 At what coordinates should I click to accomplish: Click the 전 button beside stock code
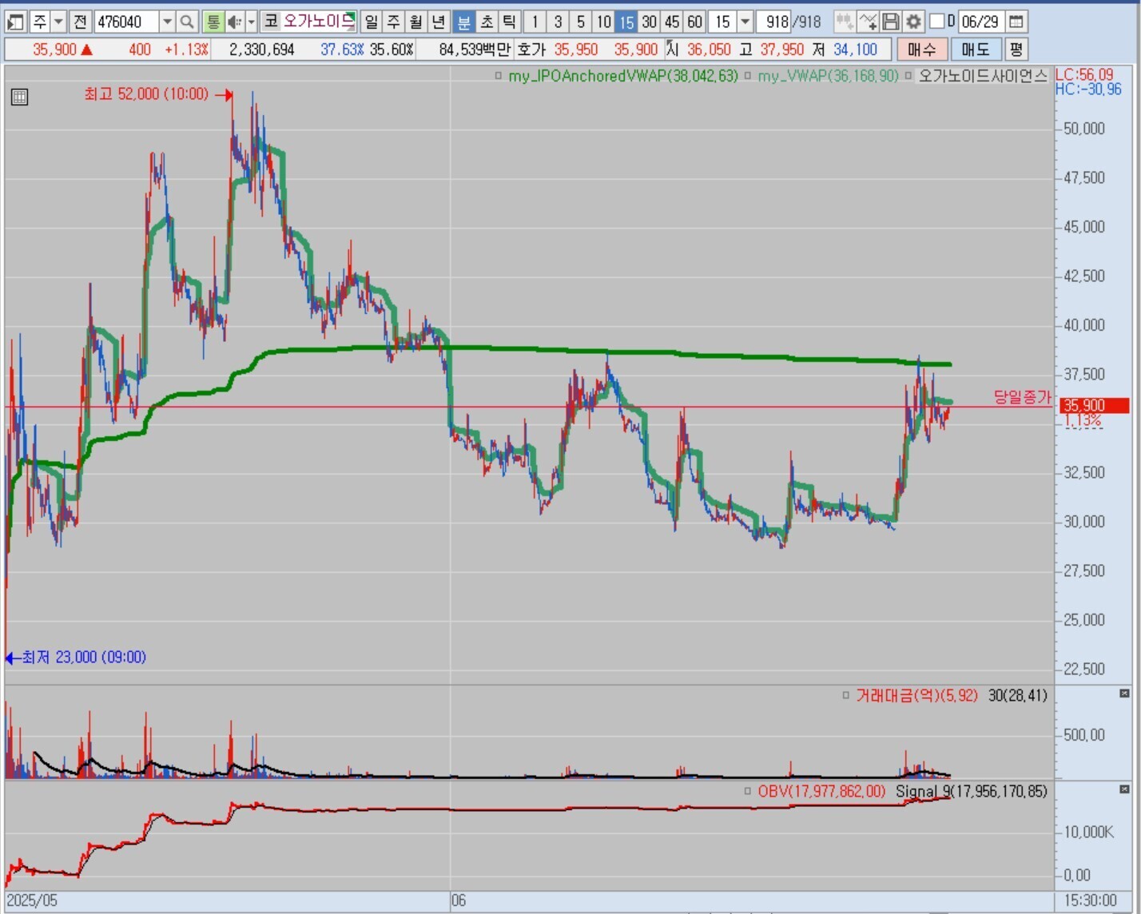(80, 22)
